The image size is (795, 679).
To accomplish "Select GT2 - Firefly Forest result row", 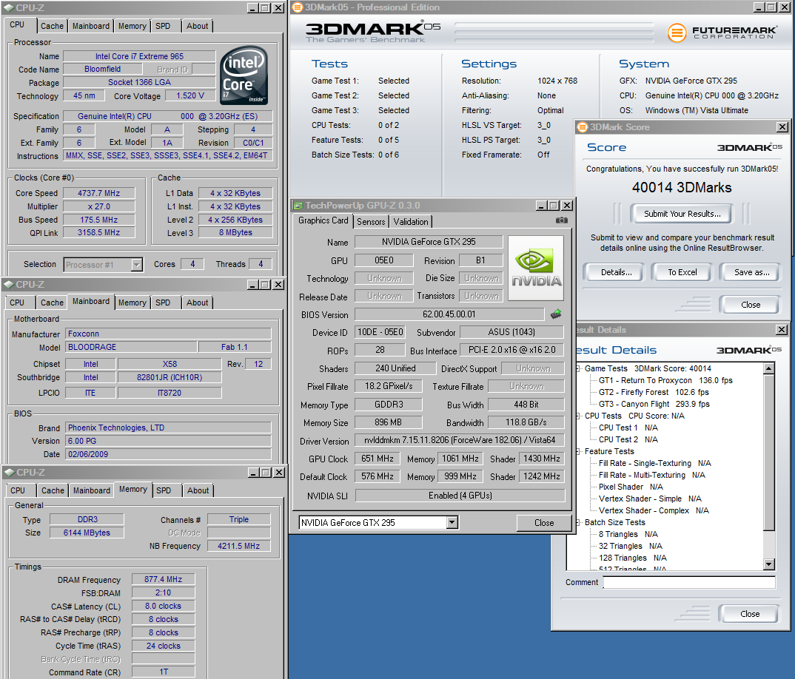I will 654,392.
